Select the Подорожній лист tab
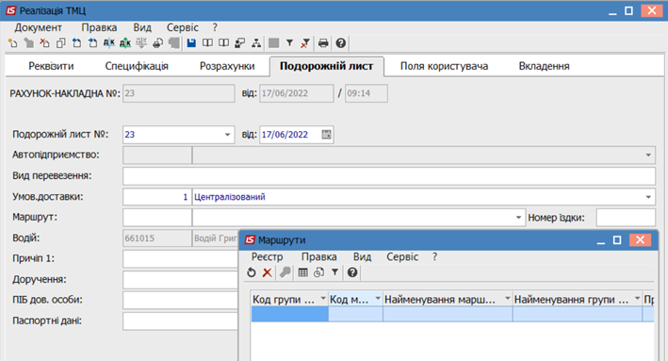 click(x=326, y=67)
